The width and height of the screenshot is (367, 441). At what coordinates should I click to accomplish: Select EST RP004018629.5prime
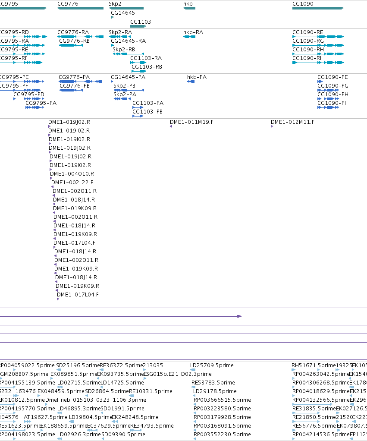pos(321,391)
